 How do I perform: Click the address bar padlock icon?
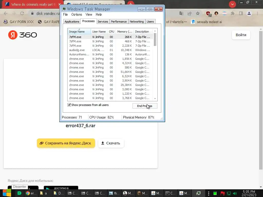(x=32, y=13)
